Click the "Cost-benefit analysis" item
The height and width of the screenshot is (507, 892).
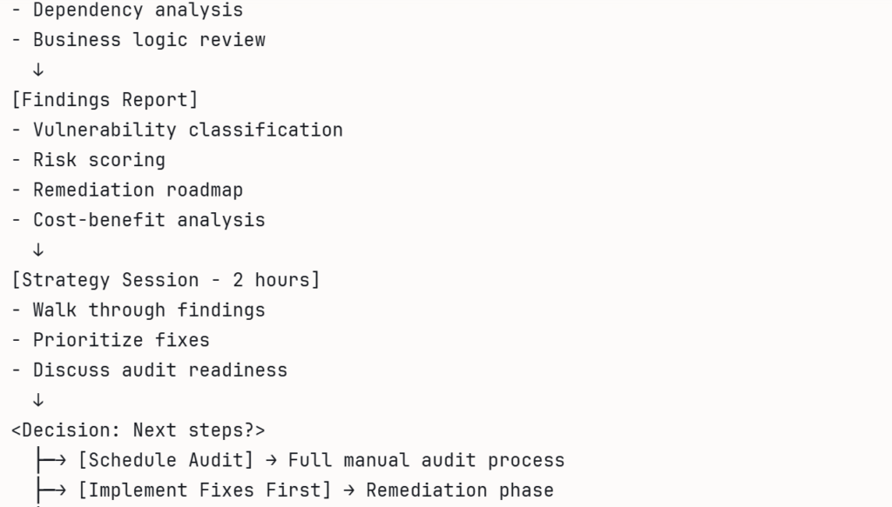pos(149,220)
